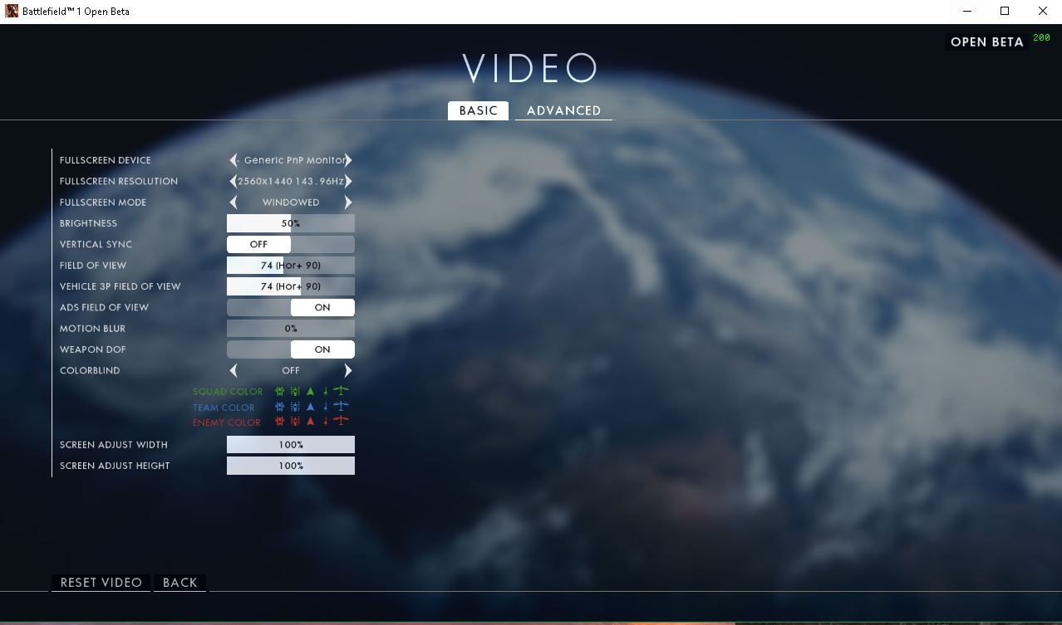The height and width of the screenshot is (625, 1062).
Task: Click the ADS FIELD OF VIEW label
Action: [x=104, y=307]
